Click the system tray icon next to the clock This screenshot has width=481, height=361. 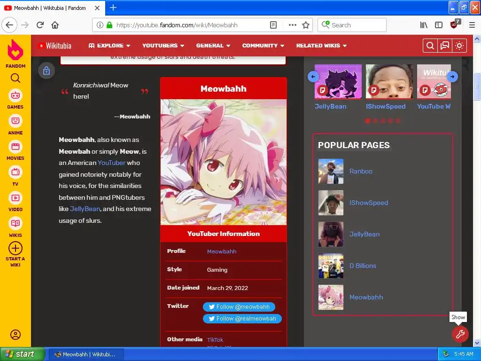446,354
